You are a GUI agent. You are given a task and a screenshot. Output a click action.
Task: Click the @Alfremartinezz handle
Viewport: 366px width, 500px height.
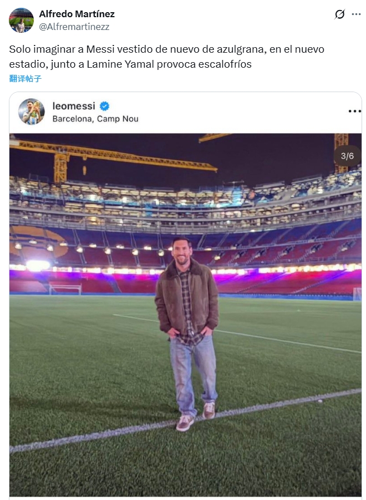pyautogui.click(x=74, y=26)
